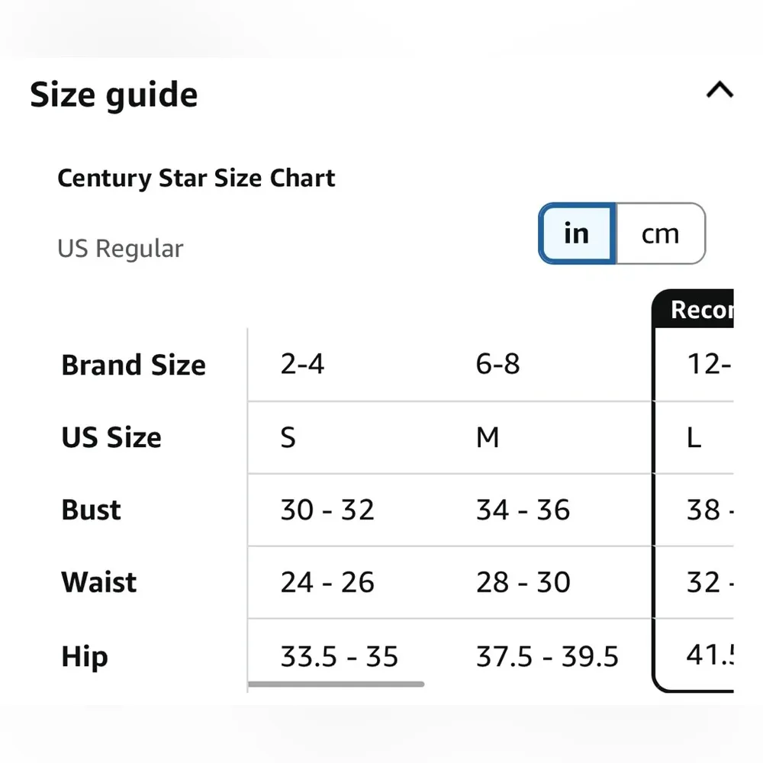Switch measurements to inches
The image size is (763, 763).
pos(577,233)
